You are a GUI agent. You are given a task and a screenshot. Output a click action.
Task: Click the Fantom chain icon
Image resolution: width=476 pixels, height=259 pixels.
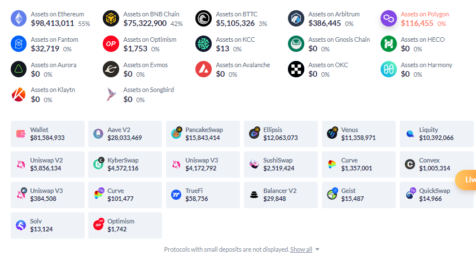[19, 43]
